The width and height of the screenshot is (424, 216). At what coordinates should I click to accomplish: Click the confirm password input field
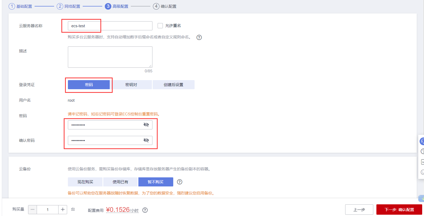tap(110, 140)
